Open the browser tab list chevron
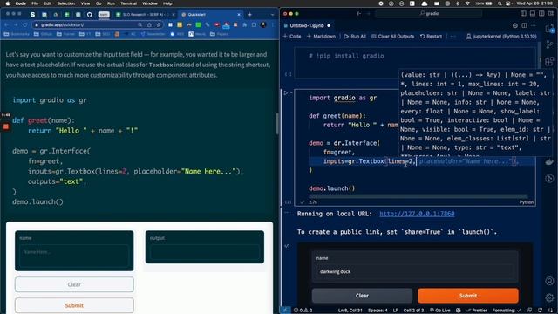This screenshot has height=314, width=558. (x=273, y=15)
